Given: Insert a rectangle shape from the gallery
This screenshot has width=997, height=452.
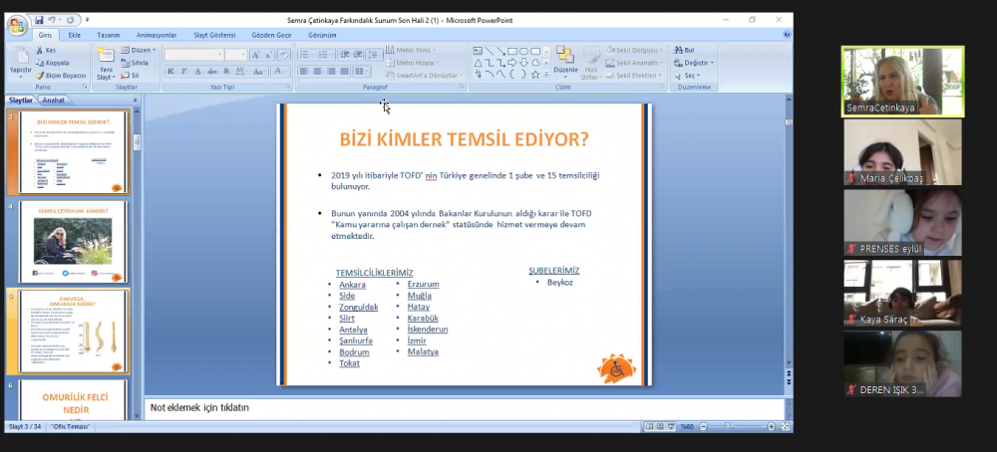Looking at the screenshot, I should (x=512, y=52).
